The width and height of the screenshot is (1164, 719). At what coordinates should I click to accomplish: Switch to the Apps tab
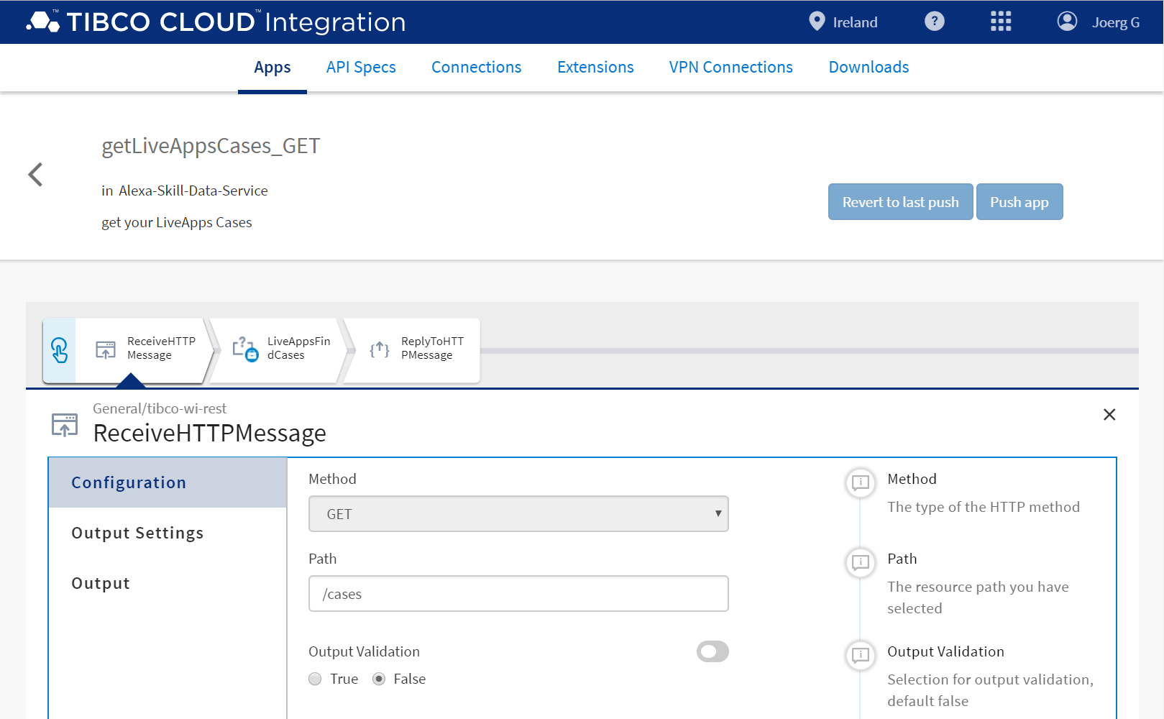[272, 68]
